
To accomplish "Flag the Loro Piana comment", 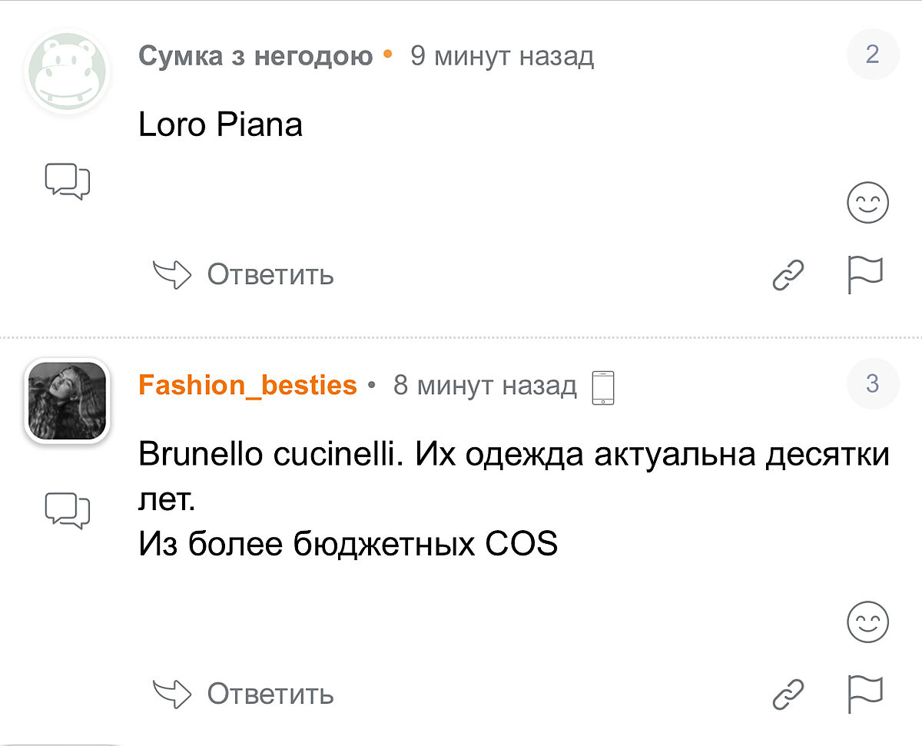I will coord(866,275).
